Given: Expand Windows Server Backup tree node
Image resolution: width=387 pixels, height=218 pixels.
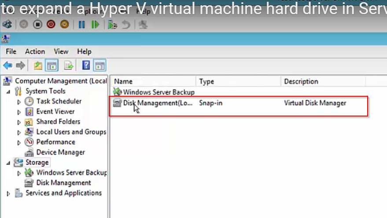Looking at the screenshot, I should [x=19, y=174].
